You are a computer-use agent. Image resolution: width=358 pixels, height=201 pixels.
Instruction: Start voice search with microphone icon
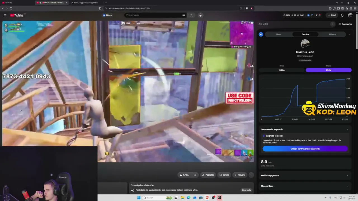pyautogui.click(x=200, y=15)
